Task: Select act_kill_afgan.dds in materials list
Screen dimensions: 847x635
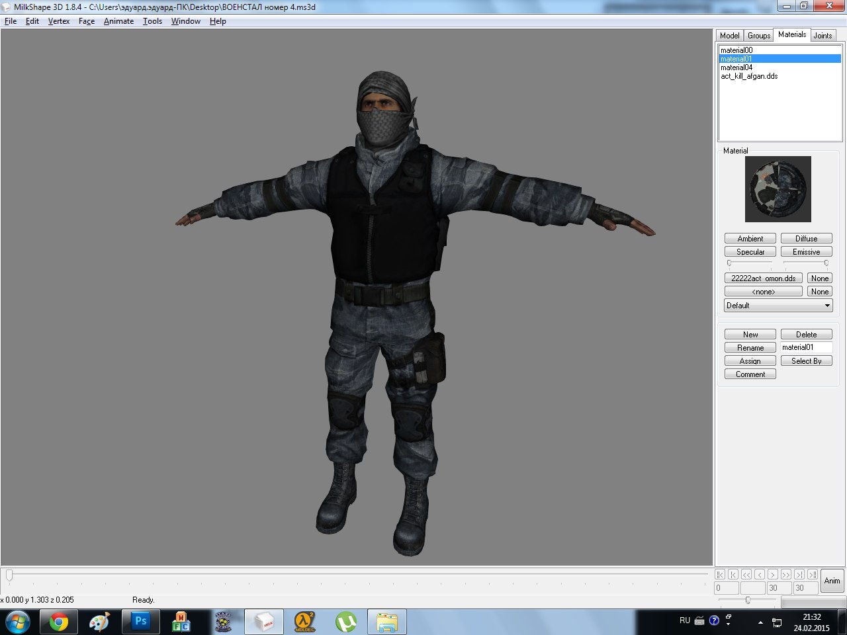Action: pos(749,76)
